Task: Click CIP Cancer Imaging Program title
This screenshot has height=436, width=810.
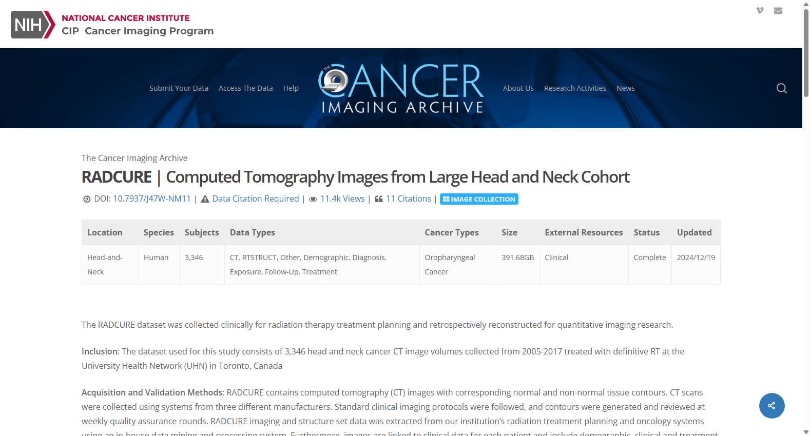Action: tap(138, 31)
